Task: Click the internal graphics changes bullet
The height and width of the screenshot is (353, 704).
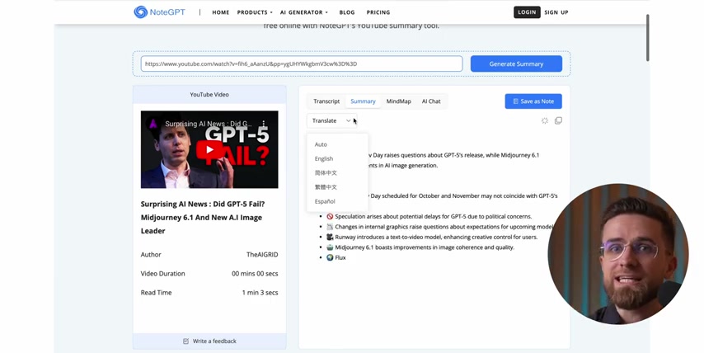Action: (x=440, y=227)
